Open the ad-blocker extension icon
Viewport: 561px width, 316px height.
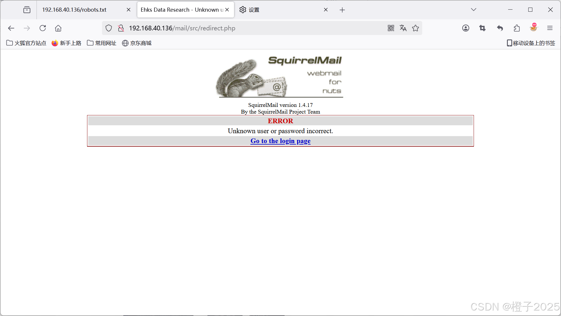(534, 28)
